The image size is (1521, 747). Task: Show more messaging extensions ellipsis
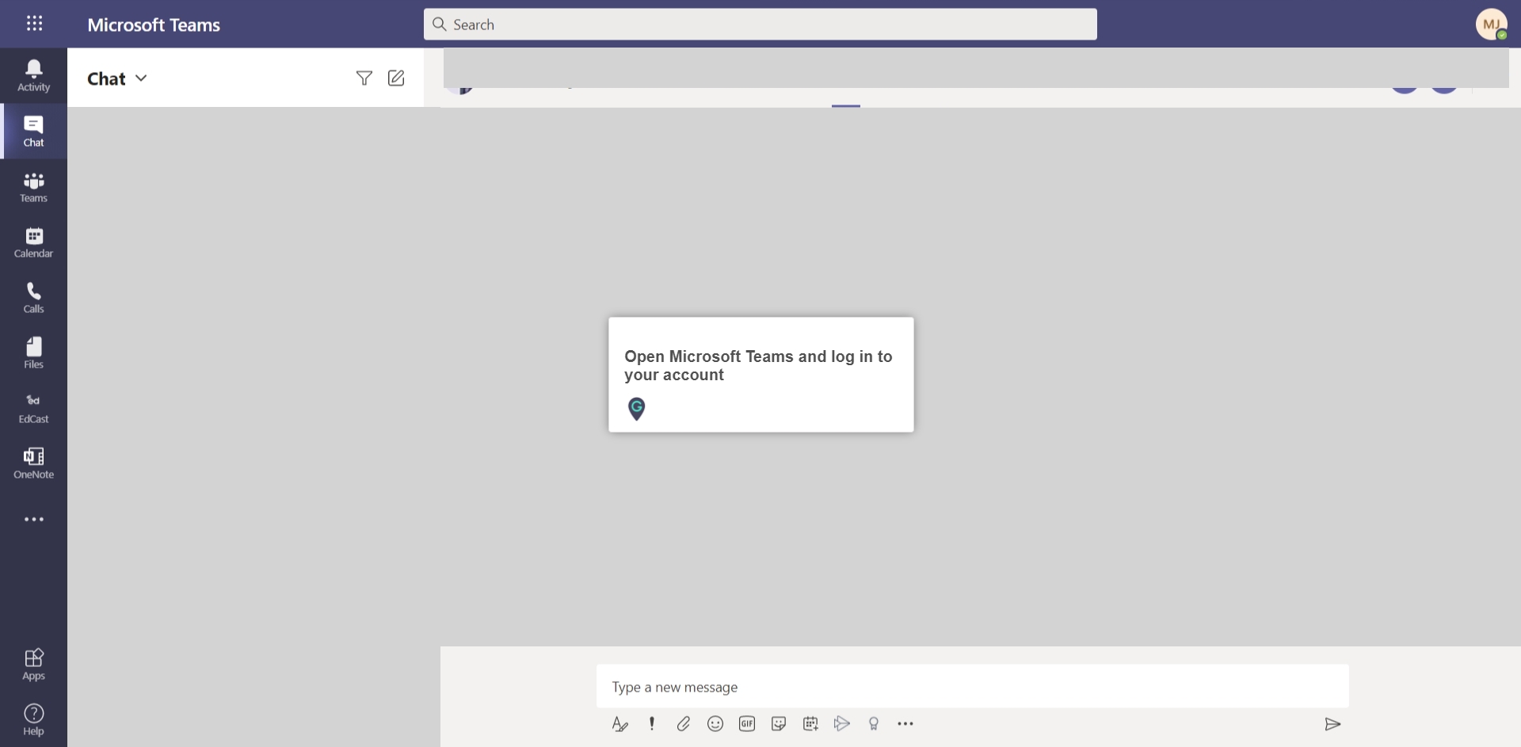coord(905,723)
